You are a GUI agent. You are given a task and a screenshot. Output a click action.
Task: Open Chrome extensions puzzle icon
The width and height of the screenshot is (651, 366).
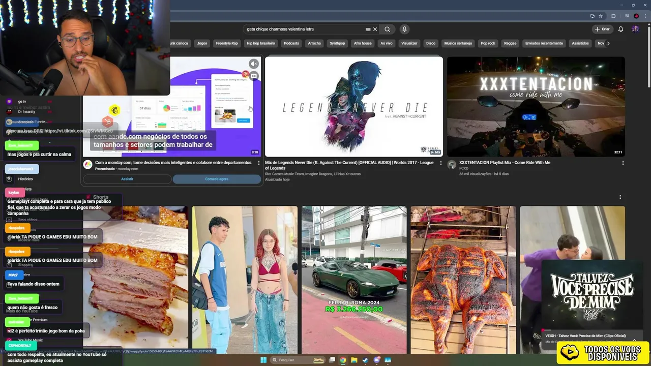point(613,16)
